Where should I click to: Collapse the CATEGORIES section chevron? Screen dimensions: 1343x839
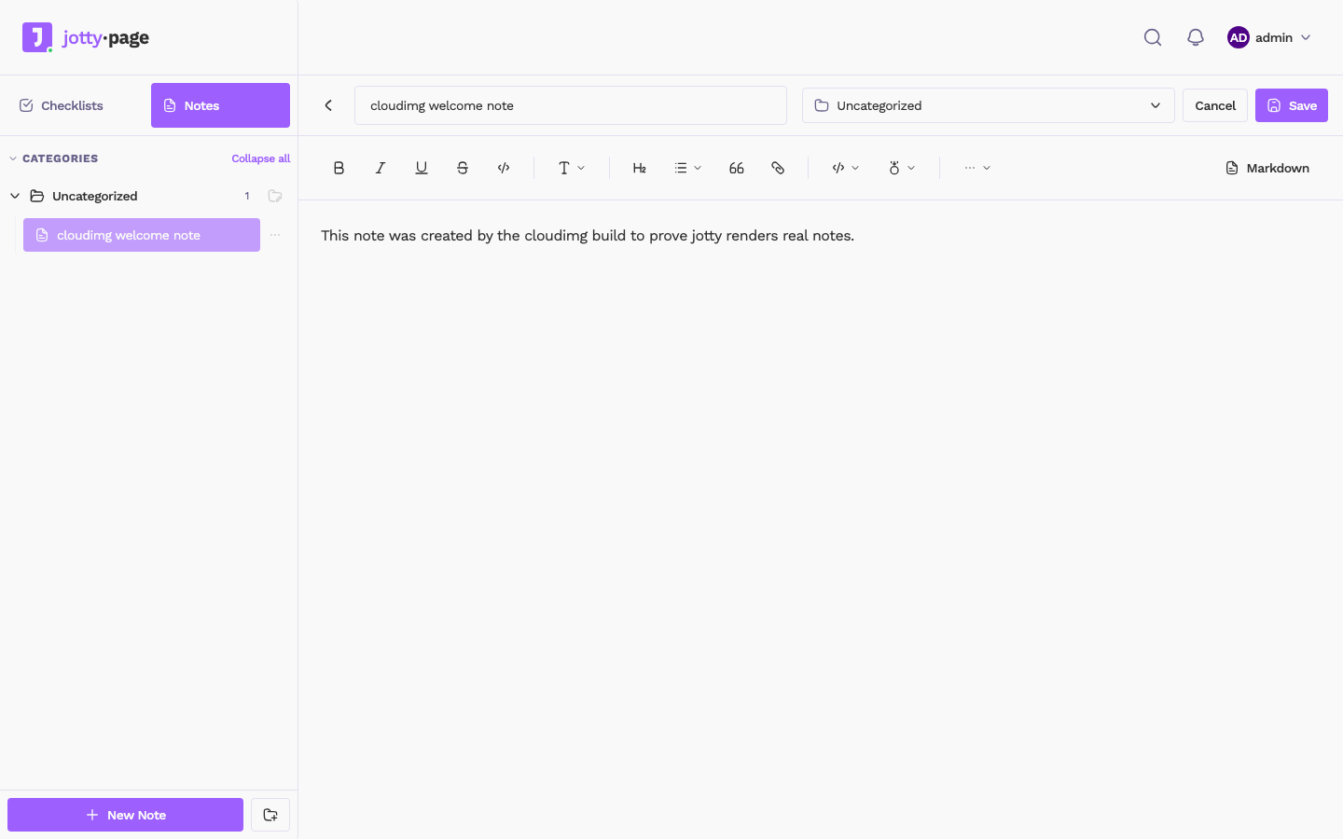pos(13,158)
